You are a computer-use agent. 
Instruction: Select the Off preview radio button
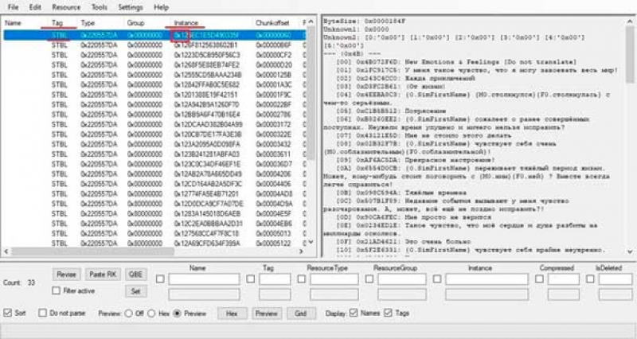(128, 314)
